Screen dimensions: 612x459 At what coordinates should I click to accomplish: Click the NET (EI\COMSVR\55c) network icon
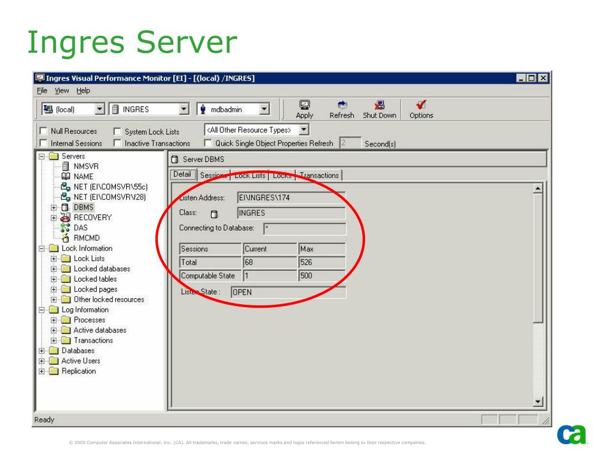point(66,186)
